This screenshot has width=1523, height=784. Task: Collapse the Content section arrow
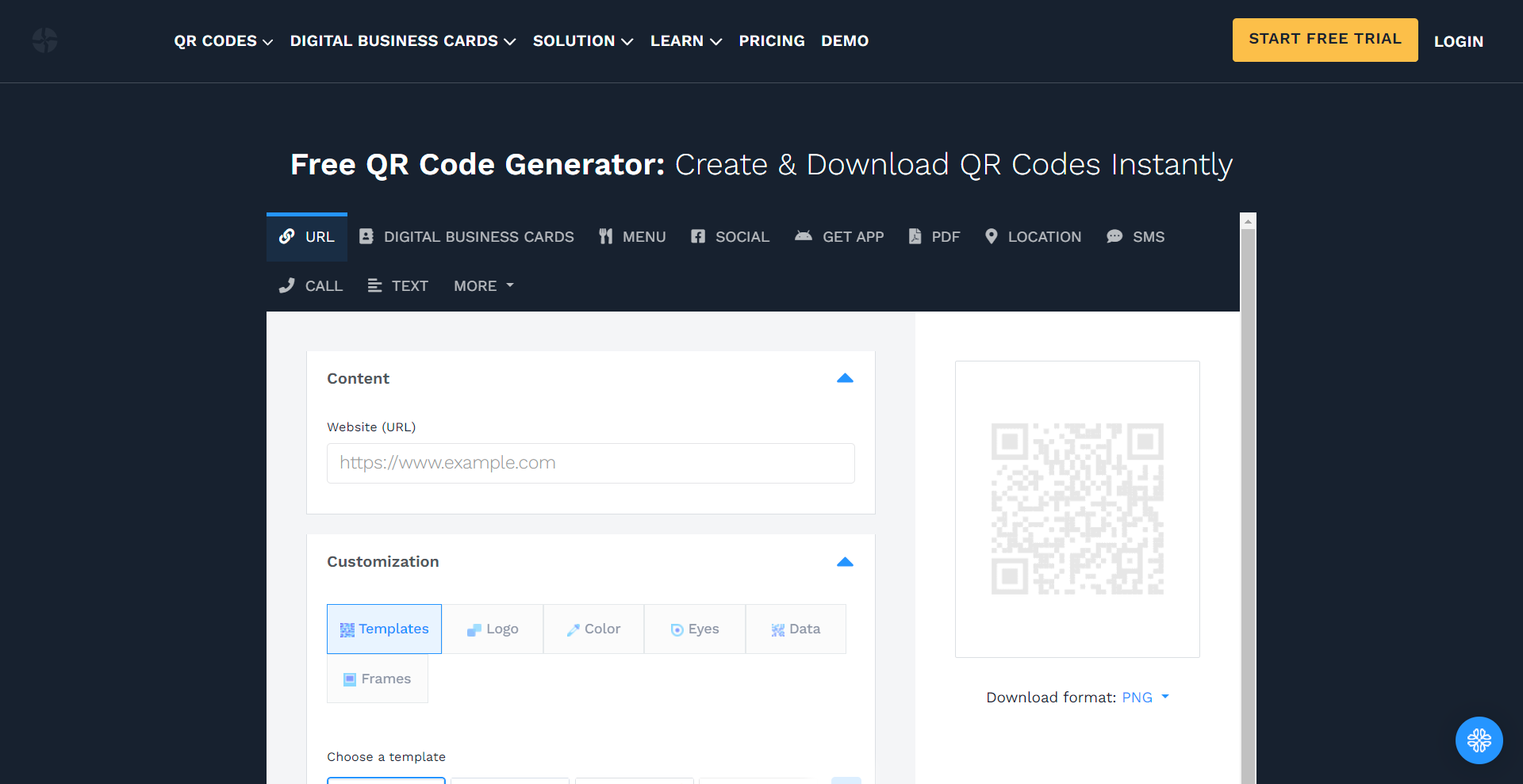[845, 378]
